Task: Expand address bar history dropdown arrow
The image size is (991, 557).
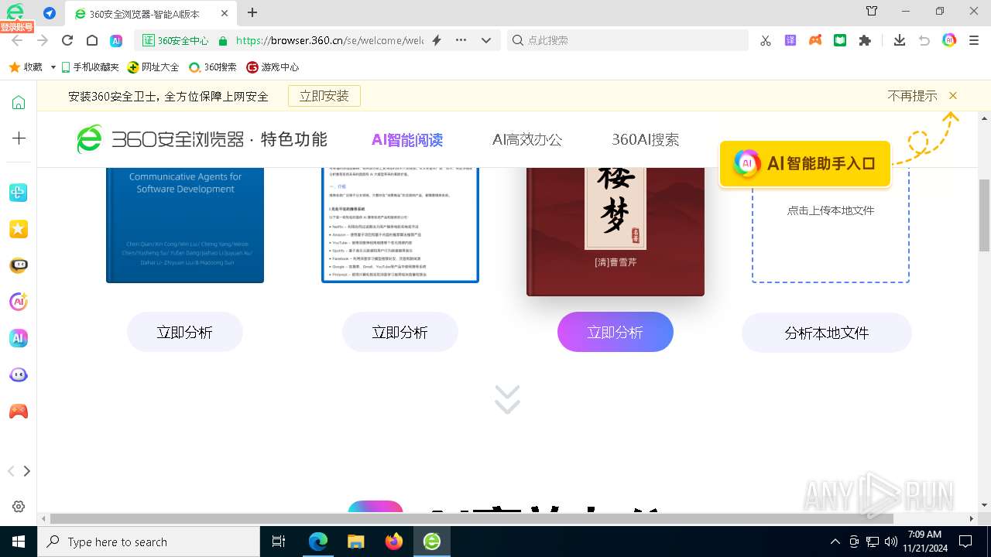Action: tap(486, 40)
